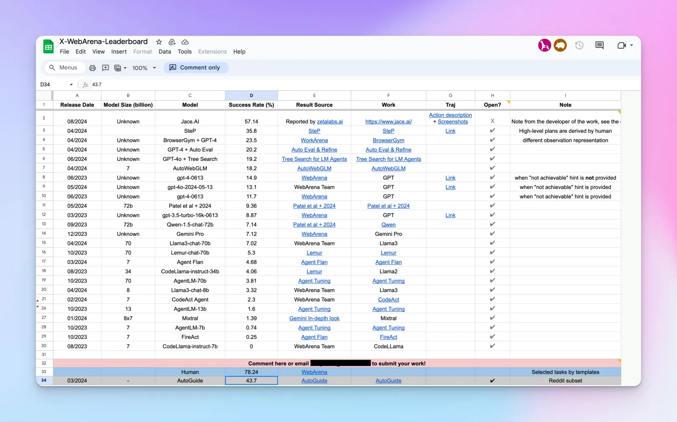
Task: Click the print icon
Action: (92, 68)
